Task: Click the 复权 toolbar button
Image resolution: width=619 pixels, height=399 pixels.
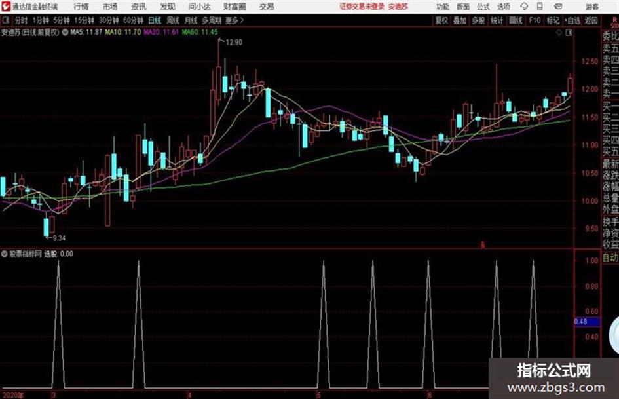Action: [x=441, y=20]
